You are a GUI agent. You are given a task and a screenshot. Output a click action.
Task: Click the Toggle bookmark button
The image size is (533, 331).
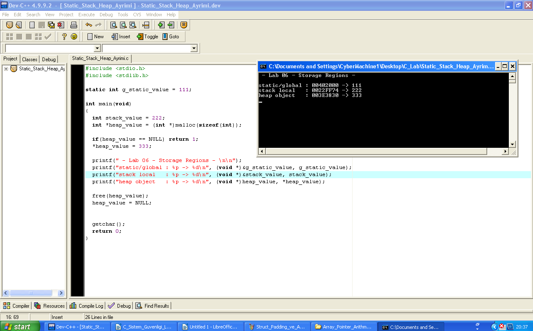point(148,37)
